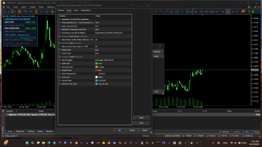Open the File menu
Image resolution: width=262 pixels, height=147 pixels.
(8, 7)
